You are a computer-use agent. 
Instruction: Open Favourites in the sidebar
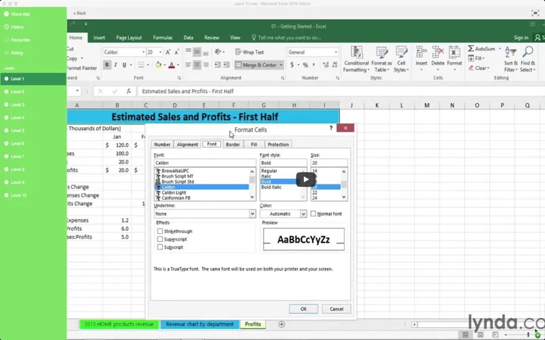(33, 40)
